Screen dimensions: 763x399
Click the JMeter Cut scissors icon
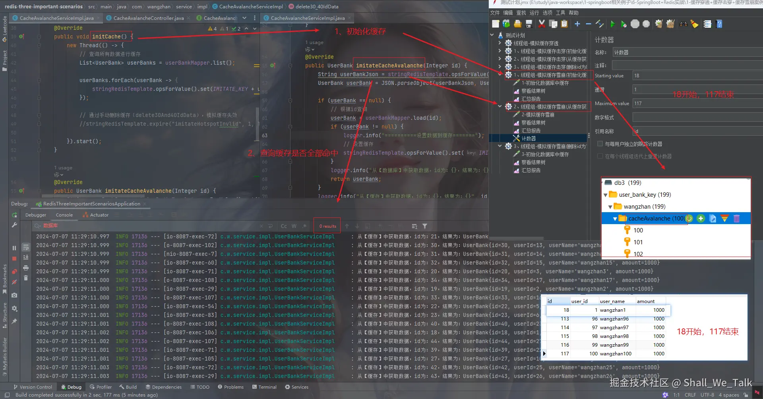click(x=542, y=24)
